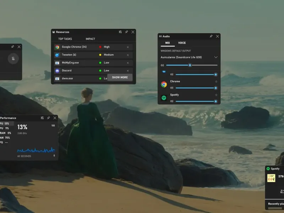
Task: Click the Spotify app icon in Audio
Action: pos(164,98)
